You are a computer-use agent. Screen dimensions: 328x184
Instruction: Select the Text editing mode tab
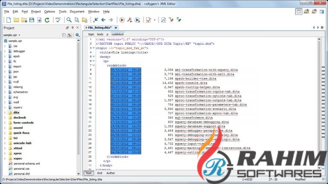click(x=88, y=173)
